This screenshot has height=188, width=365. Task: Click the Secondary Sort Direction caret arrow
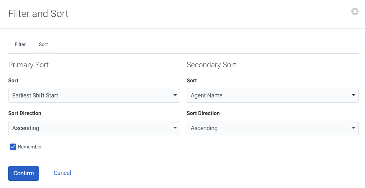pyautogui.click(x=354, y=128)
